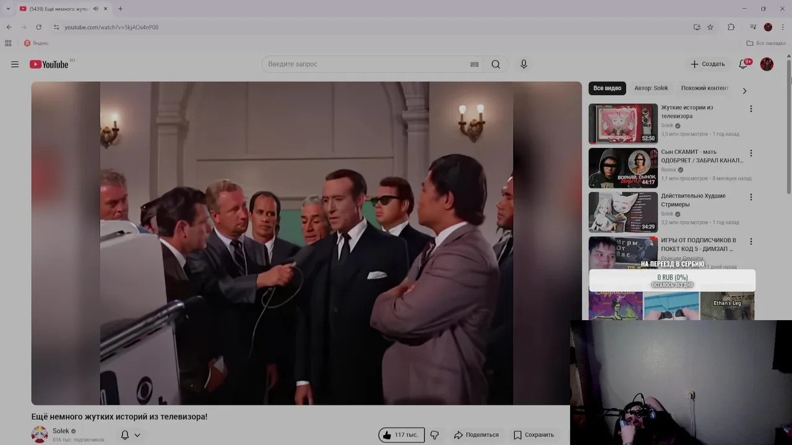Like the video with 117 тыс. button

[401, 435]
